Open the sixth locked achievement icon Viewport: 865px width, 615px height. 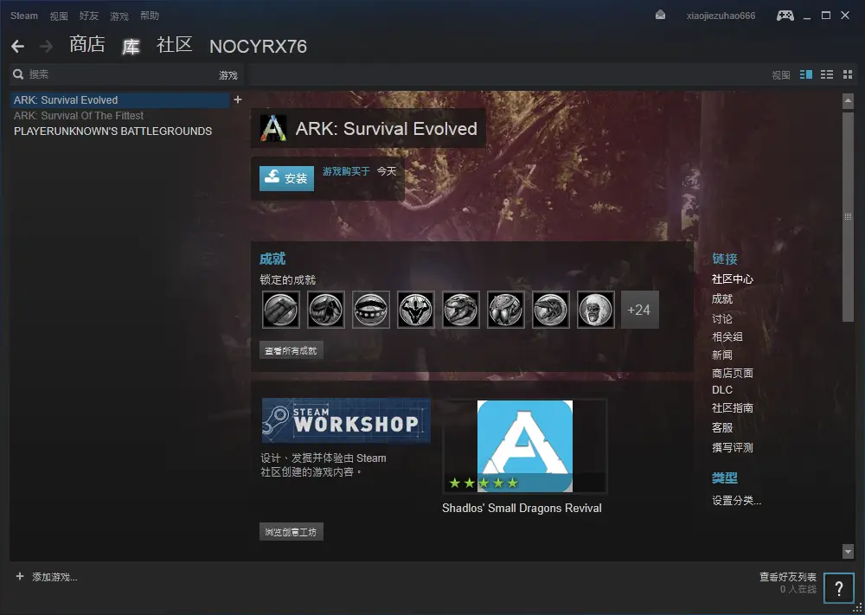point(506,310)
